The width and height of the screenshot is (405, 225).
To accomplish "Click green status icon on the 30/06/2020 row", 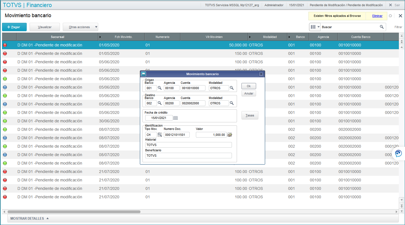I will [x=5, y=121].
